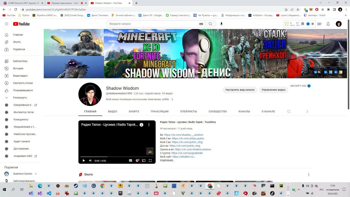
Task: Play the featured channel video
Action: [84, 161]
